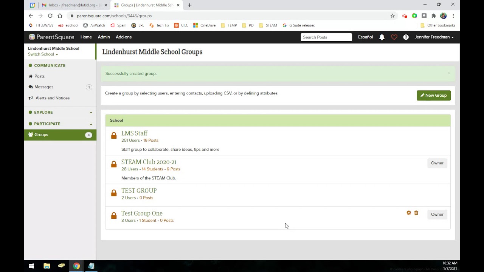Image resolution: width=484 pixels, height=272 pixels.
Task: Close the Groups Lindenhurst browser tab
Action: (x=178, y=5)
